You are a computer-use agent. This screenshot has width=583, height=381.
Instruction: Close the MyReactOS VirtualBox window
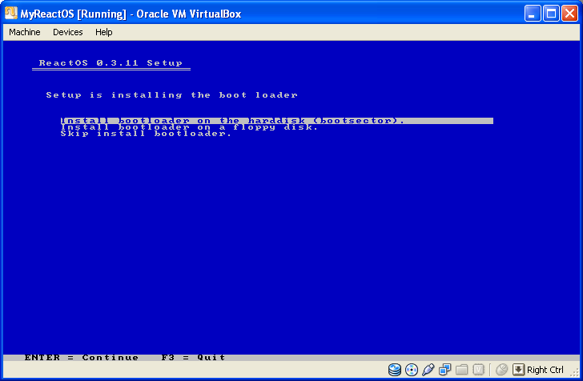[x=569, y=14]
